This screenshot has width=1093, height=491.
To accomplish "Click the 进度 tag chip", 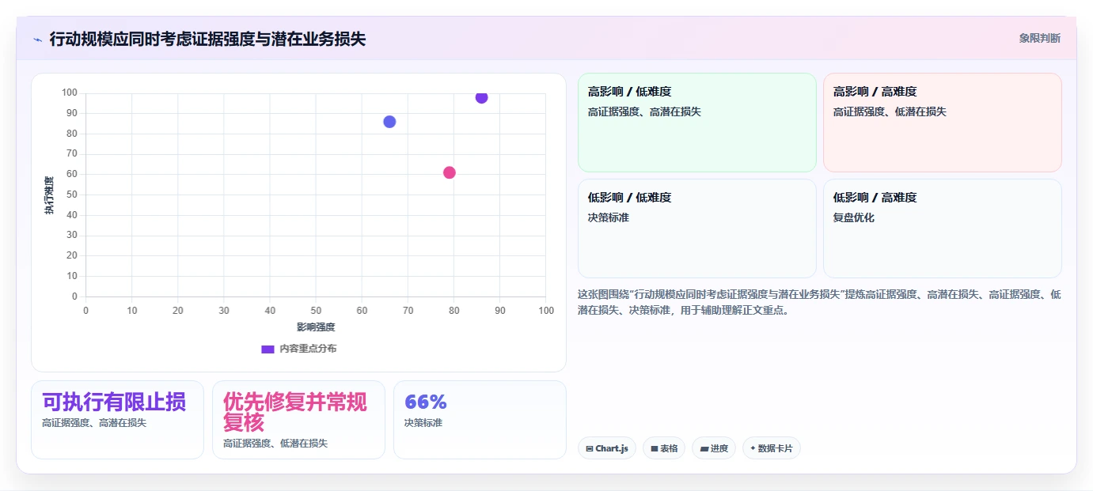I will 714,448.
